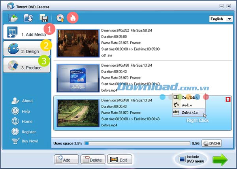
Task: Switch to the 2. Design tab
Action: pyautogui.click(x=26, y=49)
